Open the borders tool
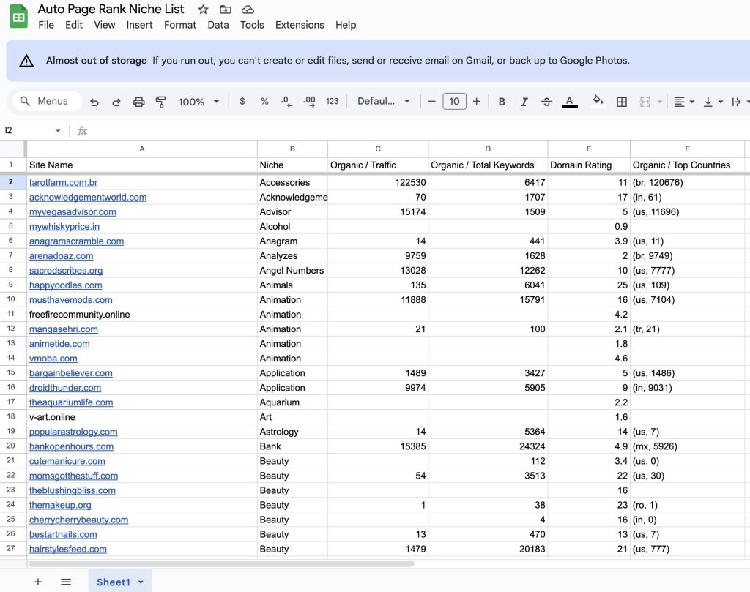This screenshot has height=592, width=750. point(622,102)
